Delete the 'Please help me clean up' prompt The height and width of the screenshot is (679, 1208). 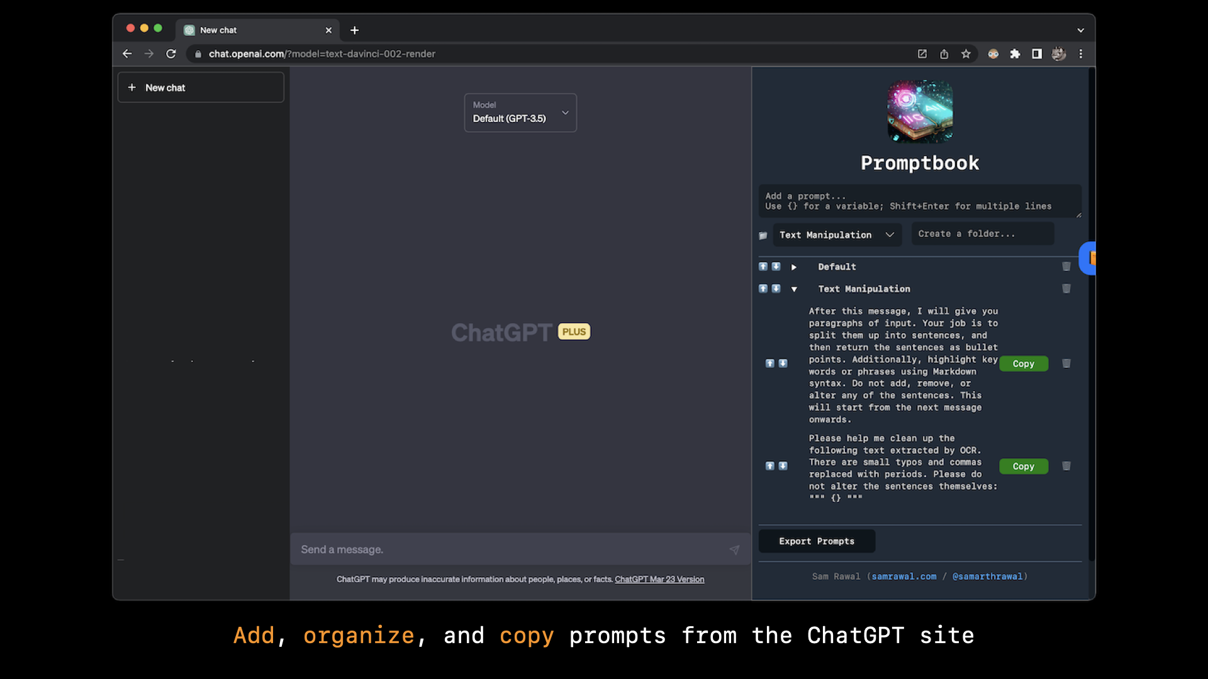tap(1066, 466)
